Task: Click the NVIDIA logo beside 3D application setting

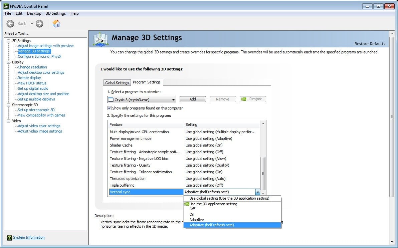Action: pyautogui.click(x=187, y=204)
